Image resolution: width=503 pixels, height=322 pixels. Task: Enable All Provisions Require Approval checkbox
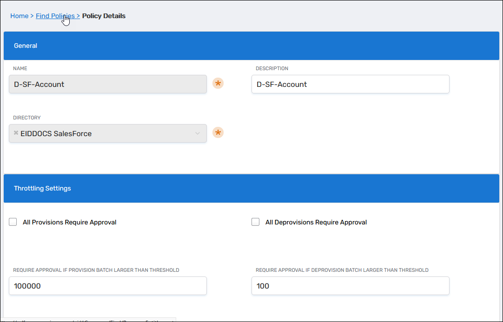click(13, 222)
